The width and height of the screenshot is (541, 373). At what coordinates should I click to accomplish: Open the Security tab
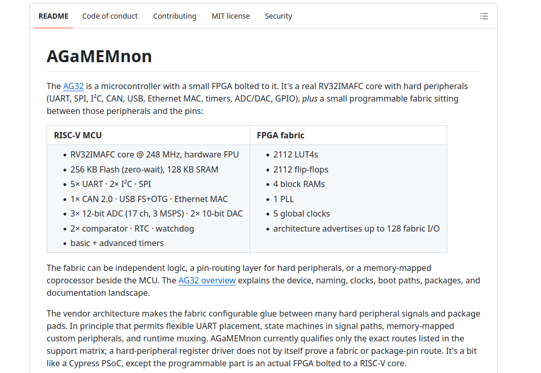pyautogui.click(x=279, y=16)
